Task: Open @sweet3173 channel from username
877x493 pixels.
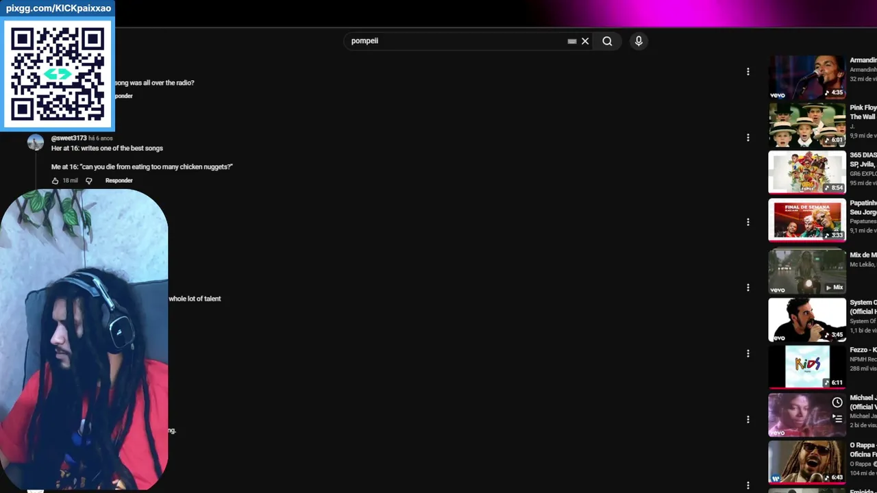Action: [x=69, y=138]
